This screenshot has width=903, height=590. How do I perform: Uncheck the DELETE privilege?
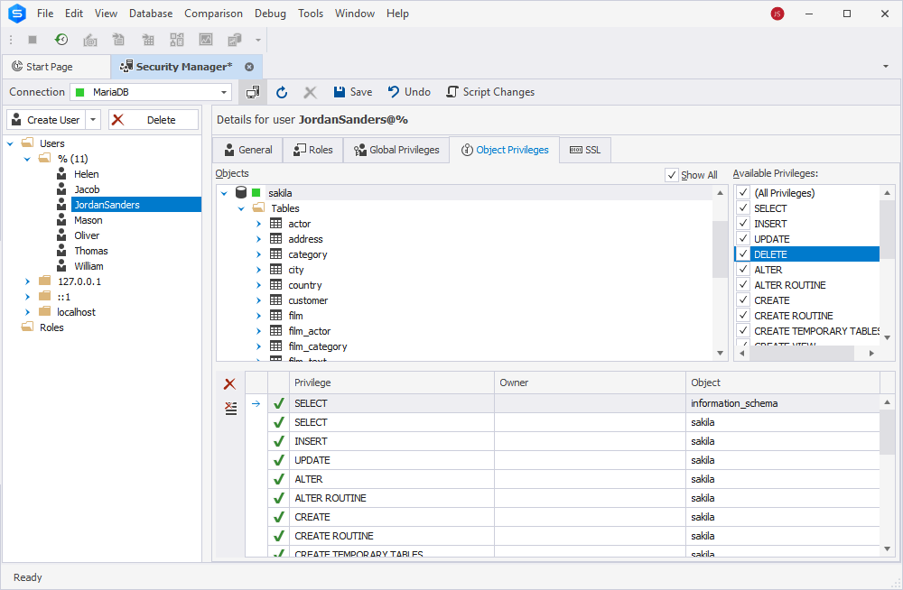(741, 254)
